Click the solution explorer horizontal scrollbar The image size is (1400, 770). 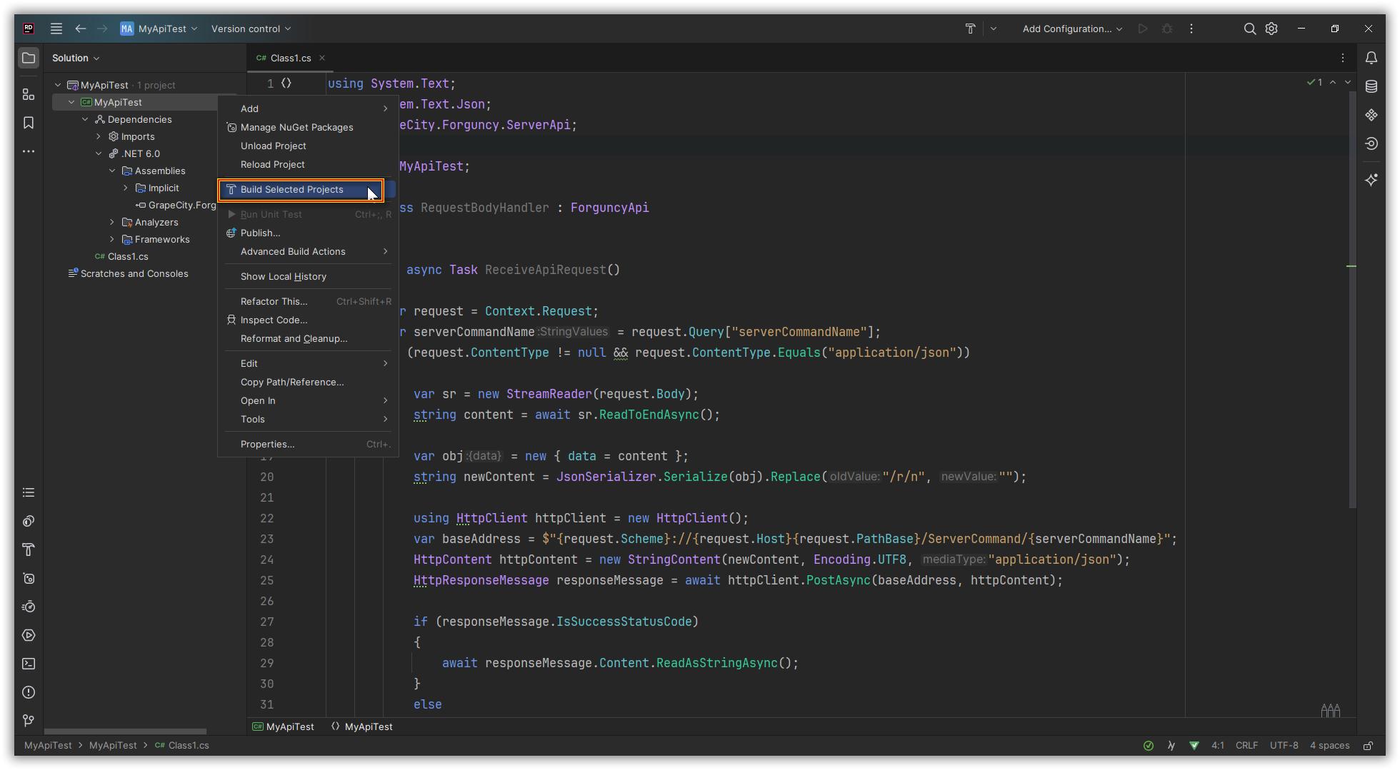coord(125,731)
